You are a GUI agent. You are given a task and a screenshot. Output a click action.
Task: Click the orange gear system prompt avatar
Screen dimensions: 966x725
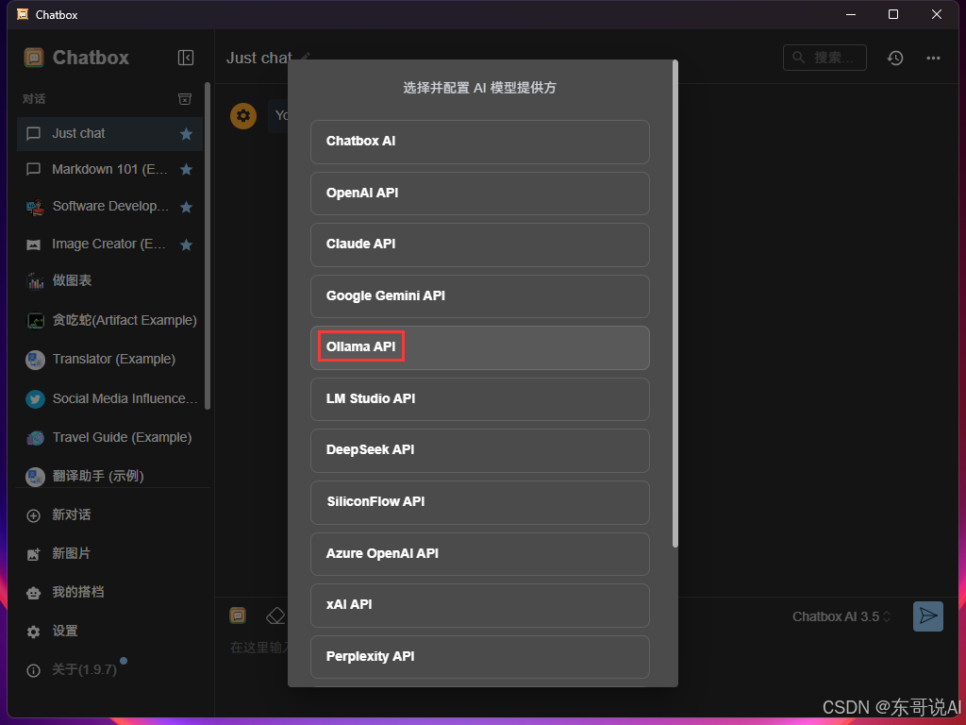tap(243, 115)
